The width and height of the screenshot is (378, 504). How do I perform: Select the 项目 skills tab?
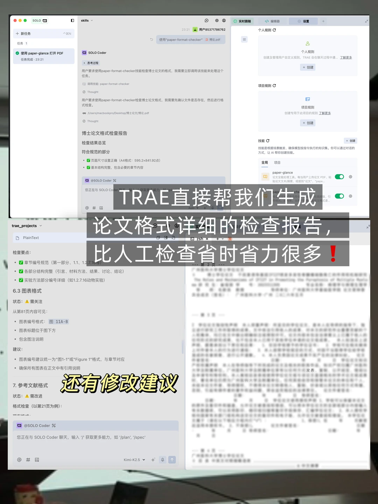click(x=277, y=163)
